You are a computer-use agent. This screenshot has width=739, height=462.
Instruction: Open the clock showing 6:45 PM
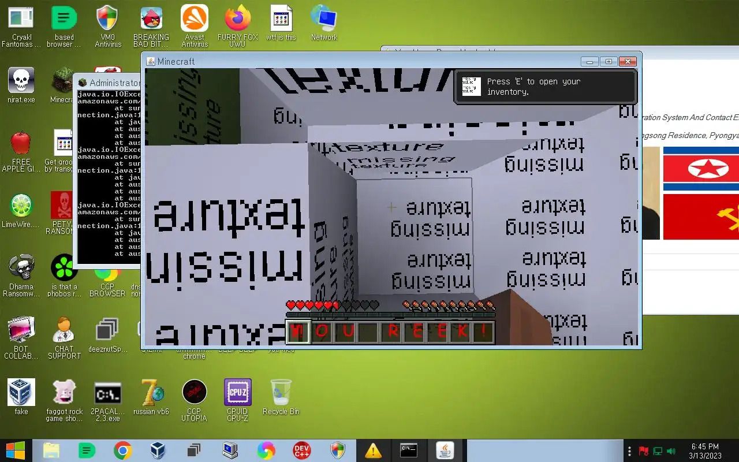705,450
